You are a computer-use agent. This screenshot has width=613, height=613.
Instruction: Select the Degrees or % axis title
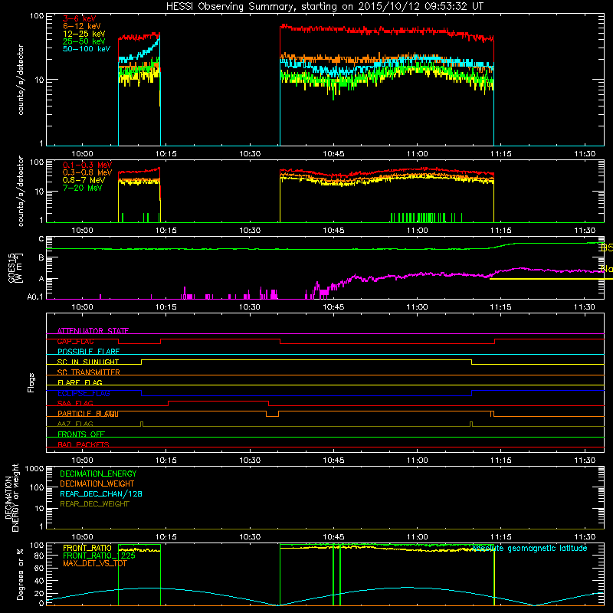pyautogui.click(x=20, y=574)
